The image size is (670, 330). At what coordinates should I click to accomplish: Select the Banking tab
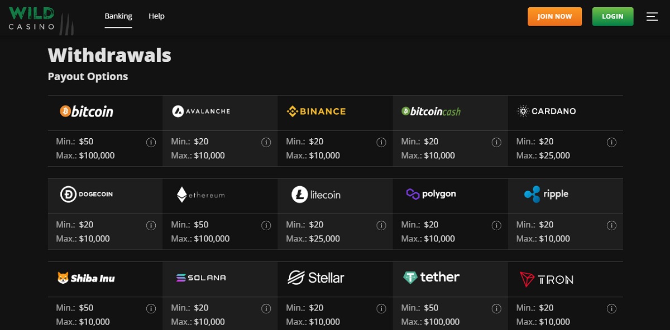pos(118,16)
